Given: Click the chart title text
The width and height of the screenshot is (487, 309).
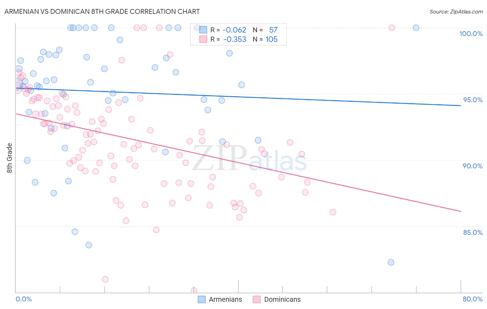Looking at the screenshot, I should point(102,11).
